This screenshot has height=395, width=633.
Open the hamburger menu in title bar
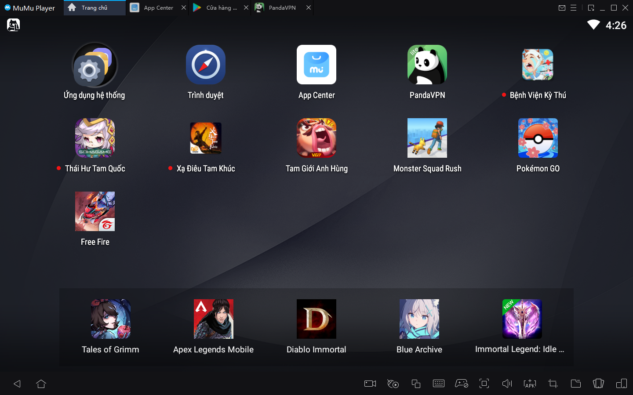click(573, 8)
